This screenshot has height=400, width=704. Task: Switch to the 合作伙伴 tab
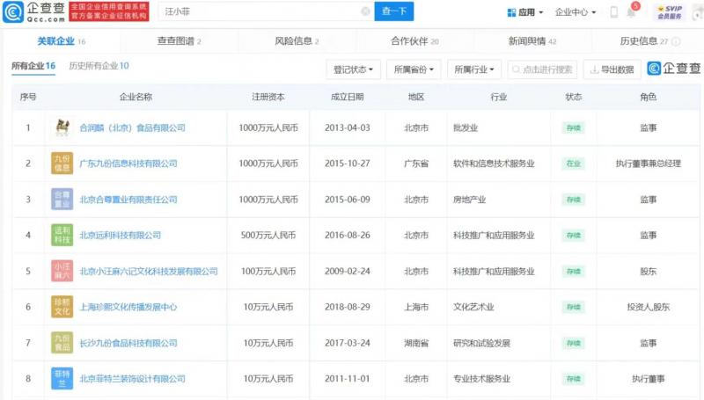[x=414, y=41]
